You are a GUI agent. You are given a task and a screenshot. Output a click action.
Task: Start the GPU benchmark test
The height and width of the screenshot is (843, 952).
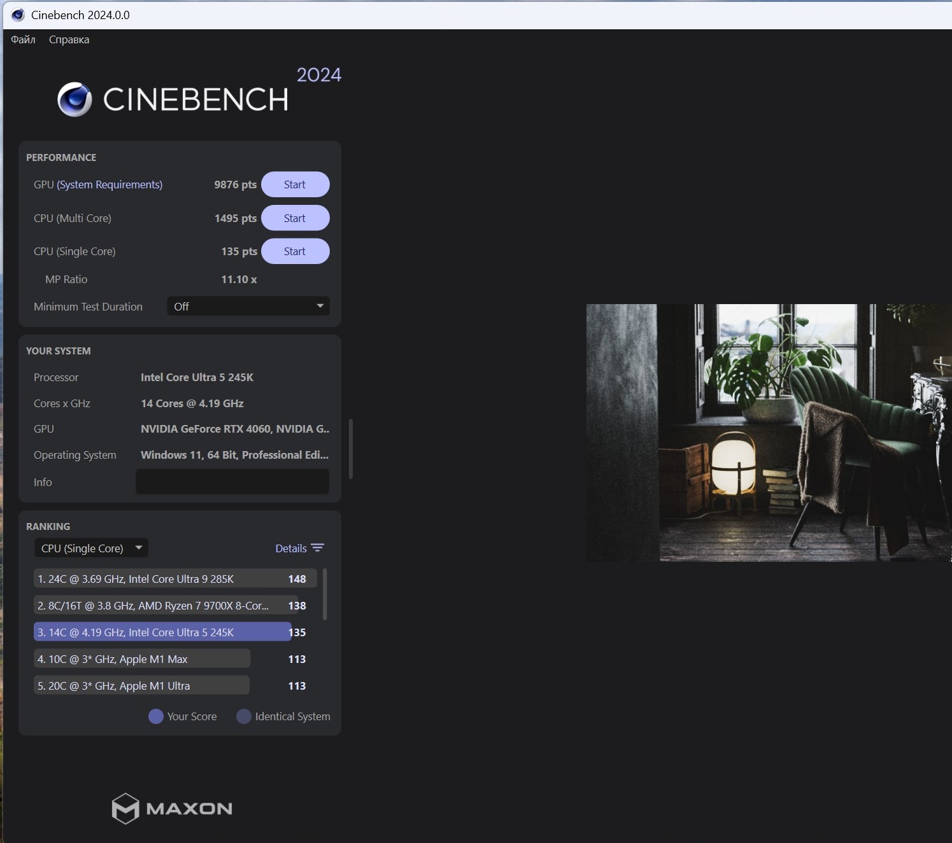(x=295, y=185)
